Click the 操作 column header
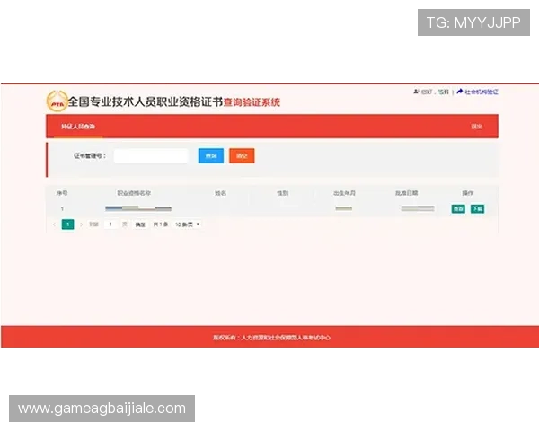The width and height of the screenshot is (539, 431). coord(467,193)
